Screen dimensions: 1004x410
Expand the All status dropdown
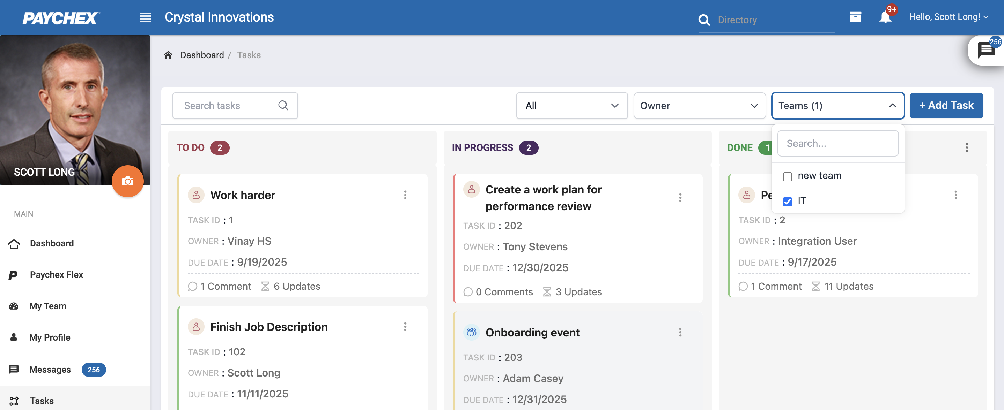coord(571,106)
